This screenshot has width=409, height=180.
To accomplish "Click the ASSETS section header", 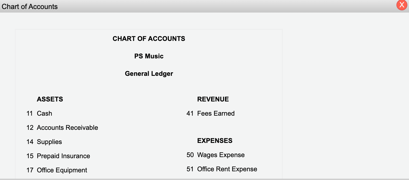I will 50,99.
